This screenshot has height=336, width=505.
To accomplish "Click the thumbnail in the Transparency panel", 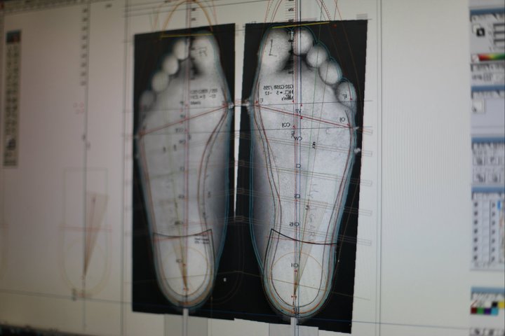I will (478, 105).
